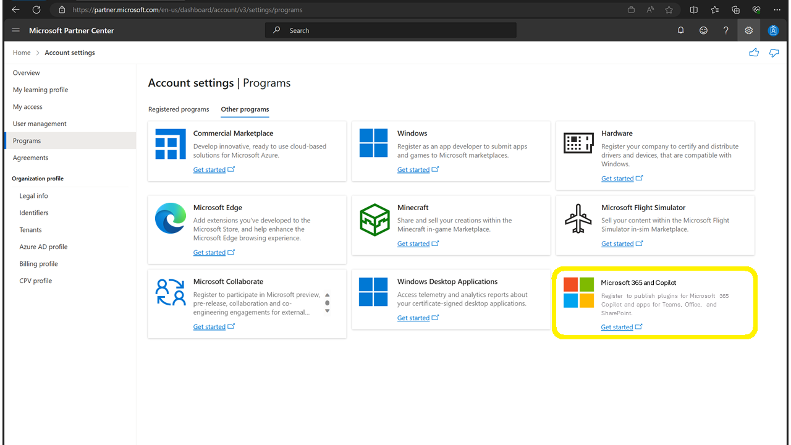Click the Organization profile section heading

pyautogui.click(x=38, y=179)
